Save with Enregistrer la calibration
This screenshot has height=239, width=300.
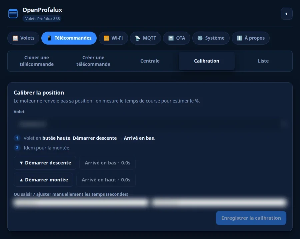pos(251,218)
